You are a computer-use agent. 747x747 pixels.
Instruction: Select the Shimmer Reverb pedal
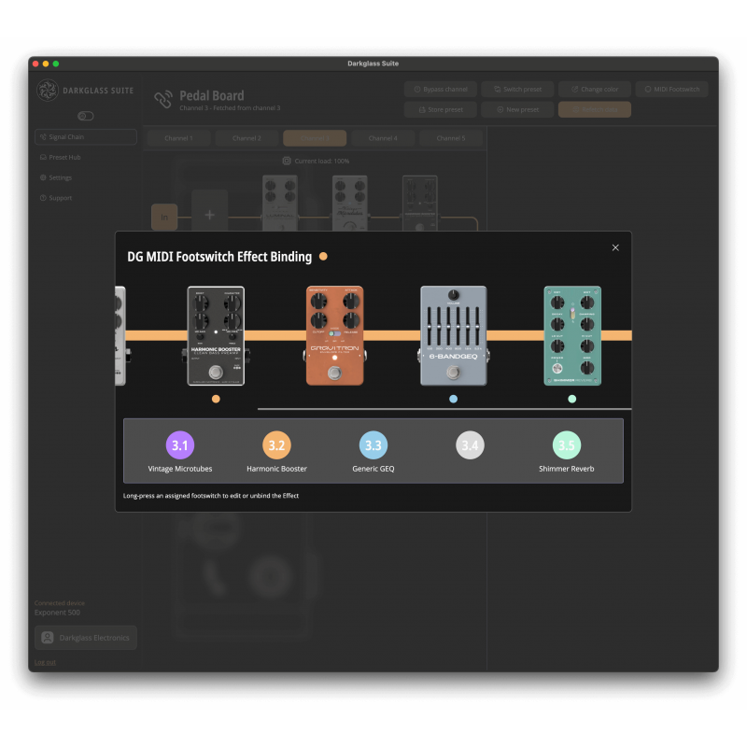tap(572, 336)
